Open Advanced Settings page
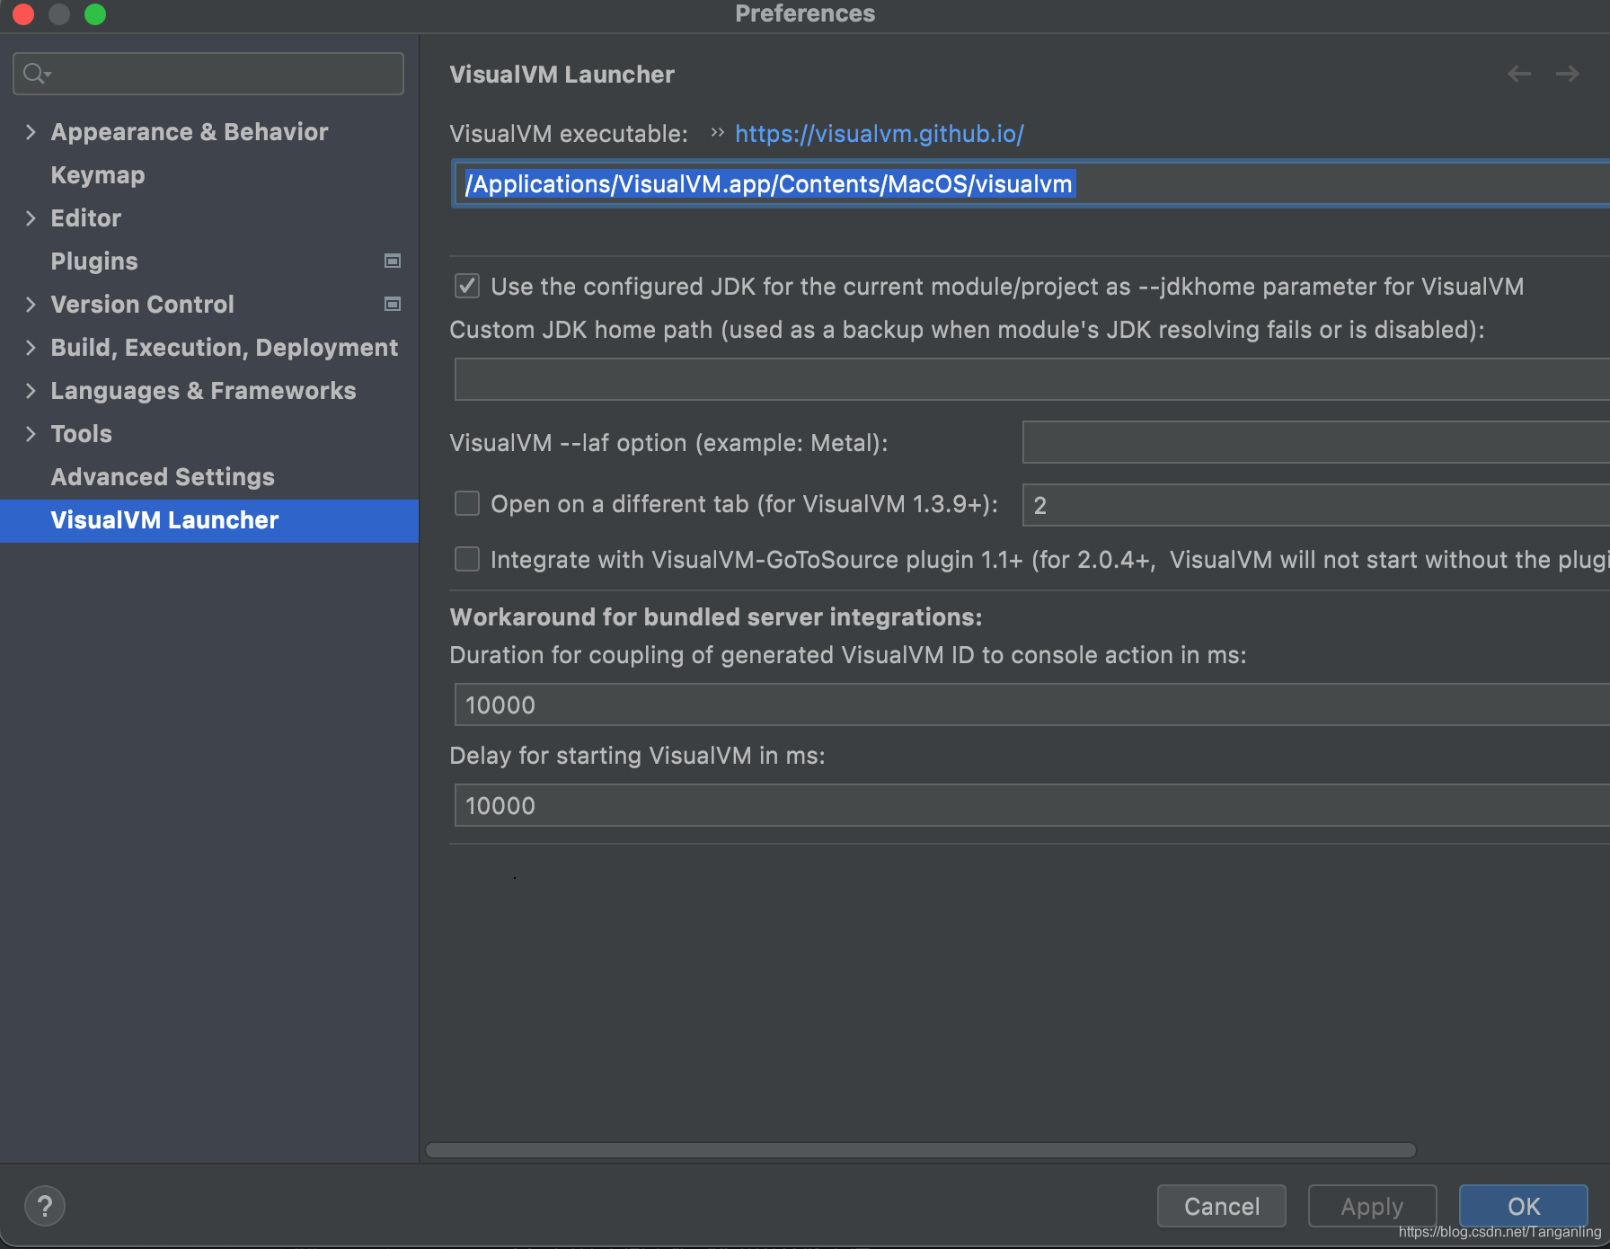Image resolution: width=1610 pixels, height=1249 pixels. [163, 477]
